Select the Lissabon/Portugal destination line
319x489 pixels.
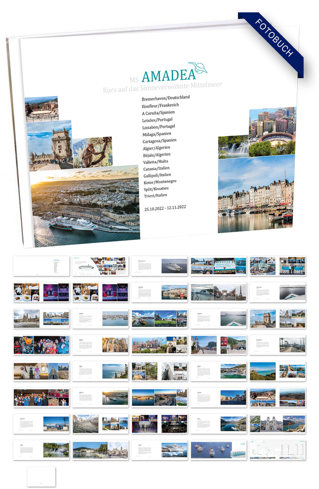[158, 127]
